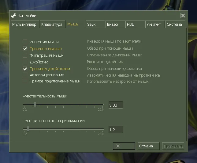Close the Настройки dialog with X icon
Screen dimensions: 197x163
coord(183,16)
